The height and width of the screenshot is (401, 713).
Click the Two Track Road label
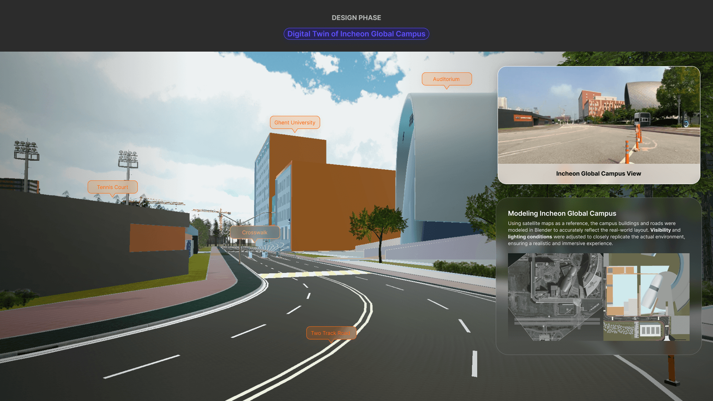pos(331,333)
